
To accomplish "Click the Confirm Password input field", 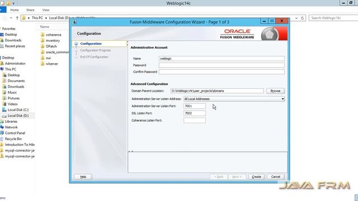I will (222, 72).
